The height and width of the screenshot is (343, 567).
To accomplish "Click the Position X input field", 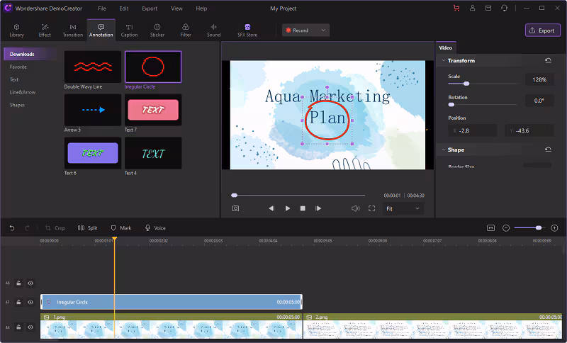I will (473, 130).
